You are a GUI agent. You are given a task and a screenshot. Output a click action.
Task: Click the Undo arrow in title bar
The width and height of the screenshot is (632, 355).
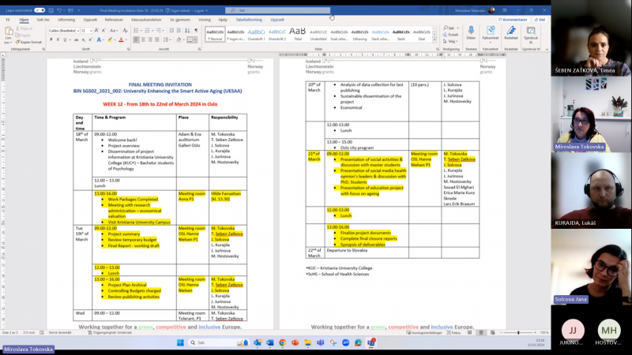(60, 10)
